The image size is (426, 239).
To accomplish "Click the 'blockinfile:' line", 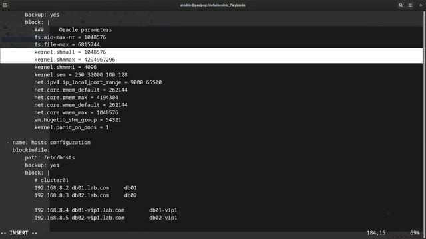I will tap(31, 150).
